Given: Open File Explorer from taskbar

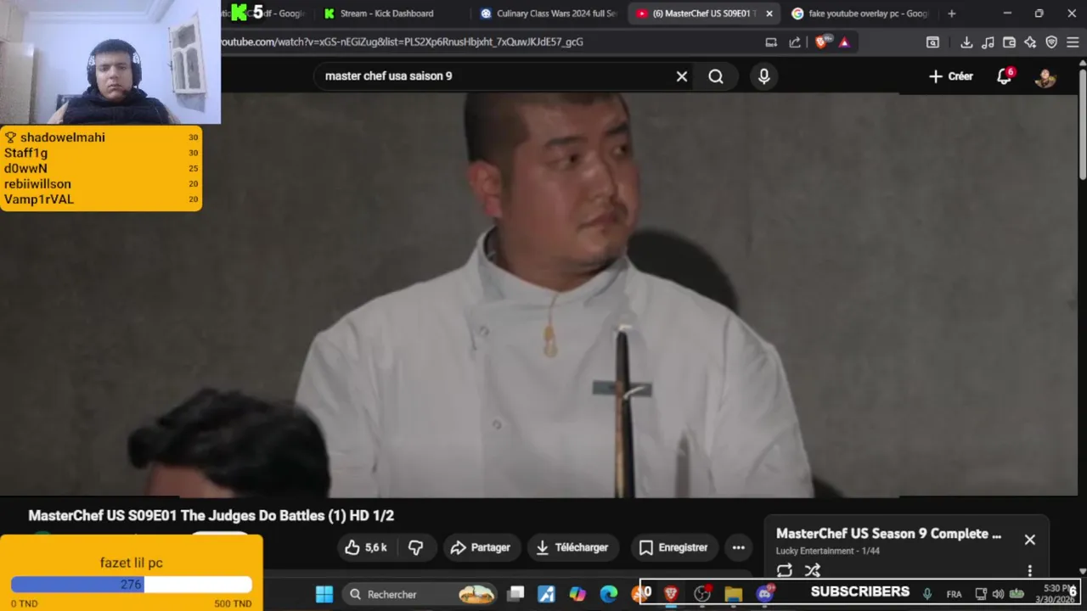Looking at the screenshot, I should (x=734, y=594).
